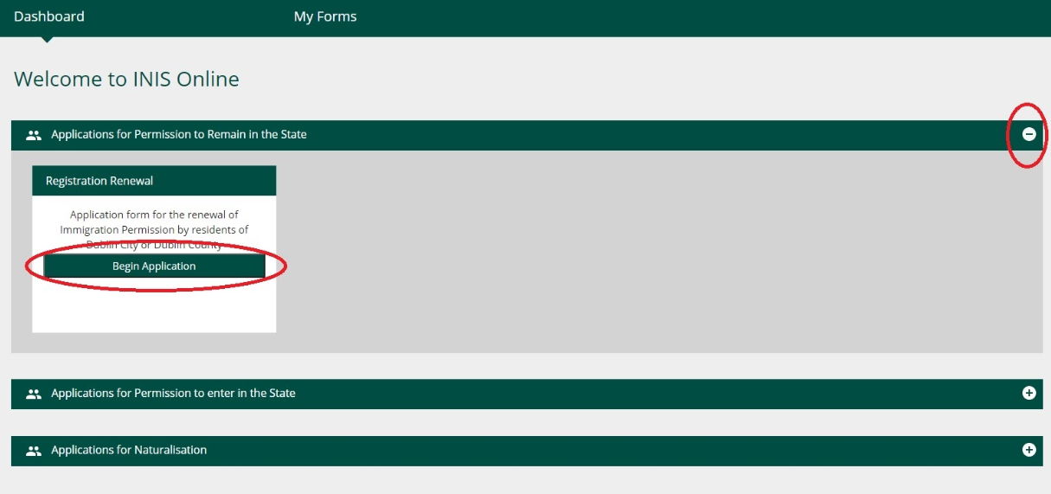Collapse the Permission to Remain section minus icon

(x=1029, y=134)
